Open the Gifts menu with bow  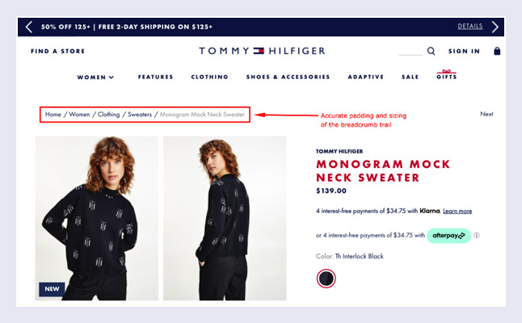coord(446,75)
